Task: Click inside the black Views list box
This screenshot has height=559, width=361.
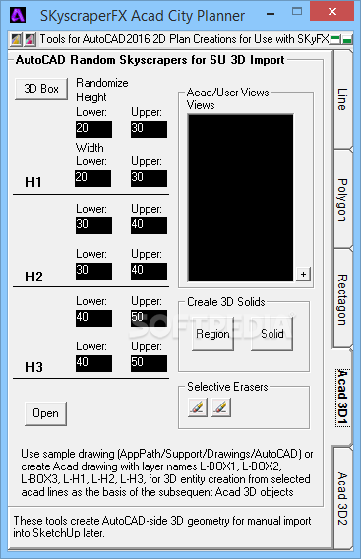Action: [241, 198]
